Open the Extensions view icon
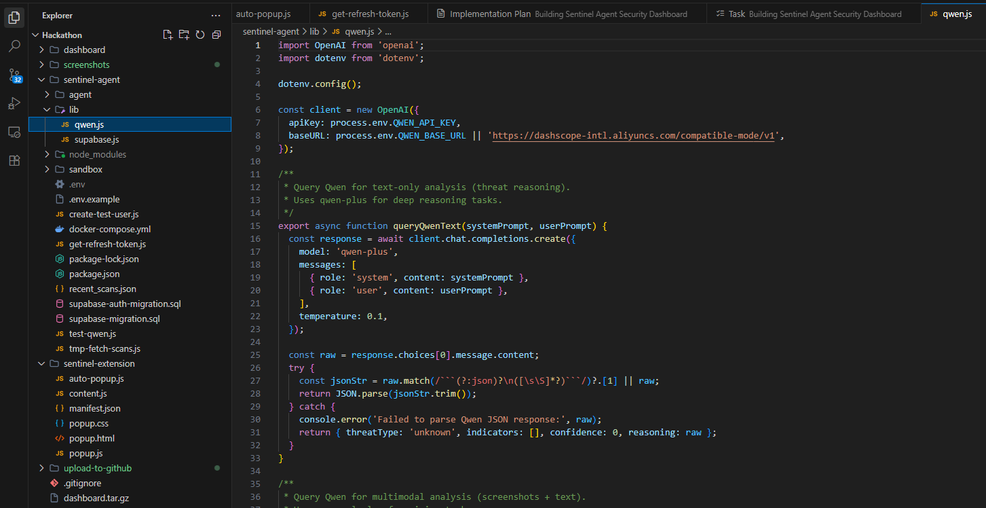 14,160
